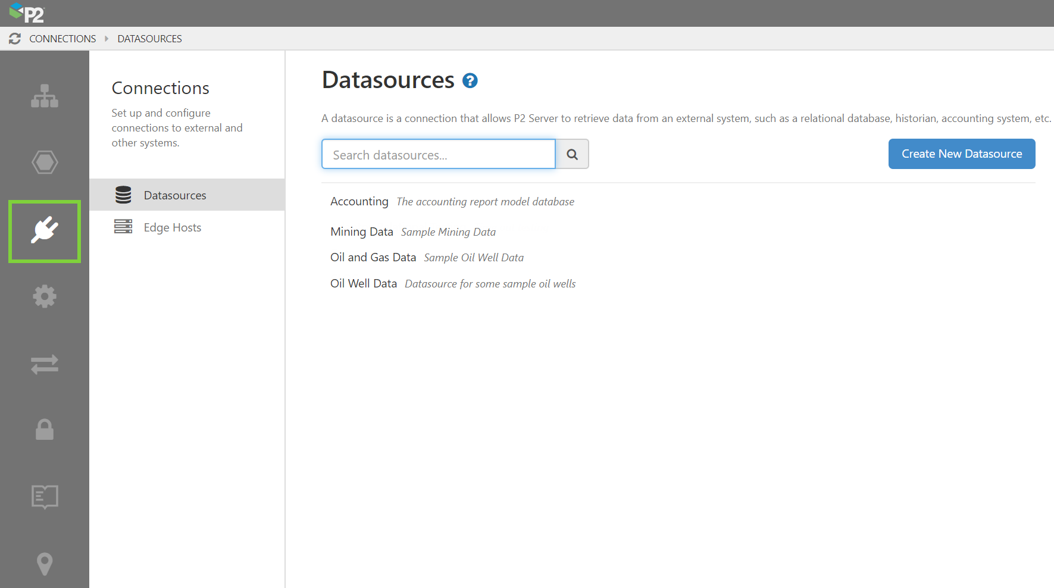Focus the Search datasources field

tap(438, 155)
